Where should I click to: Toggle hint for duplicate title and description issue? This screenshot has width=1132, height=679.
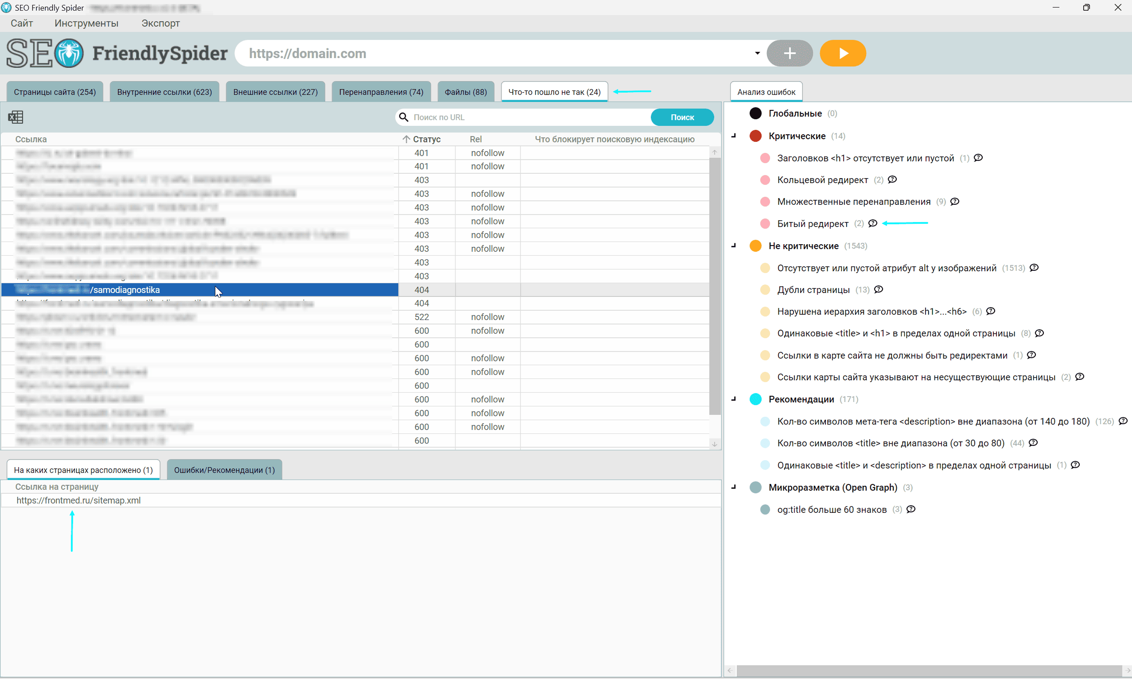[x=1075, y=465]
